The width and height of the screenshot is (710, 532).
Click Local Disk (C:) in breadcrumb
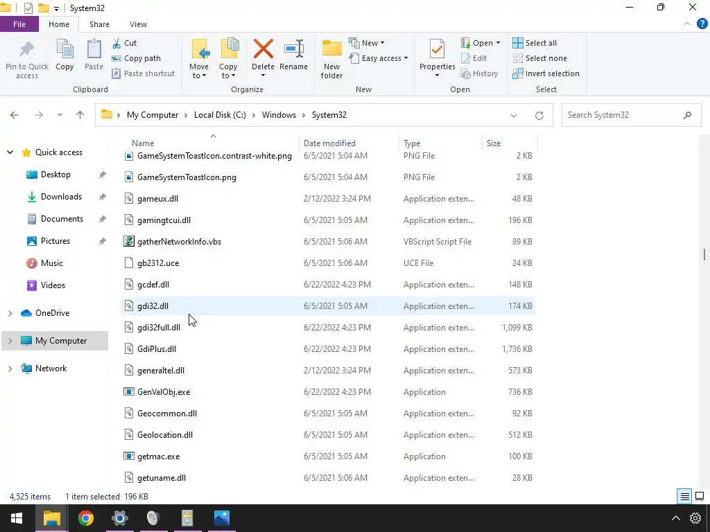click(x=220, y=115)
